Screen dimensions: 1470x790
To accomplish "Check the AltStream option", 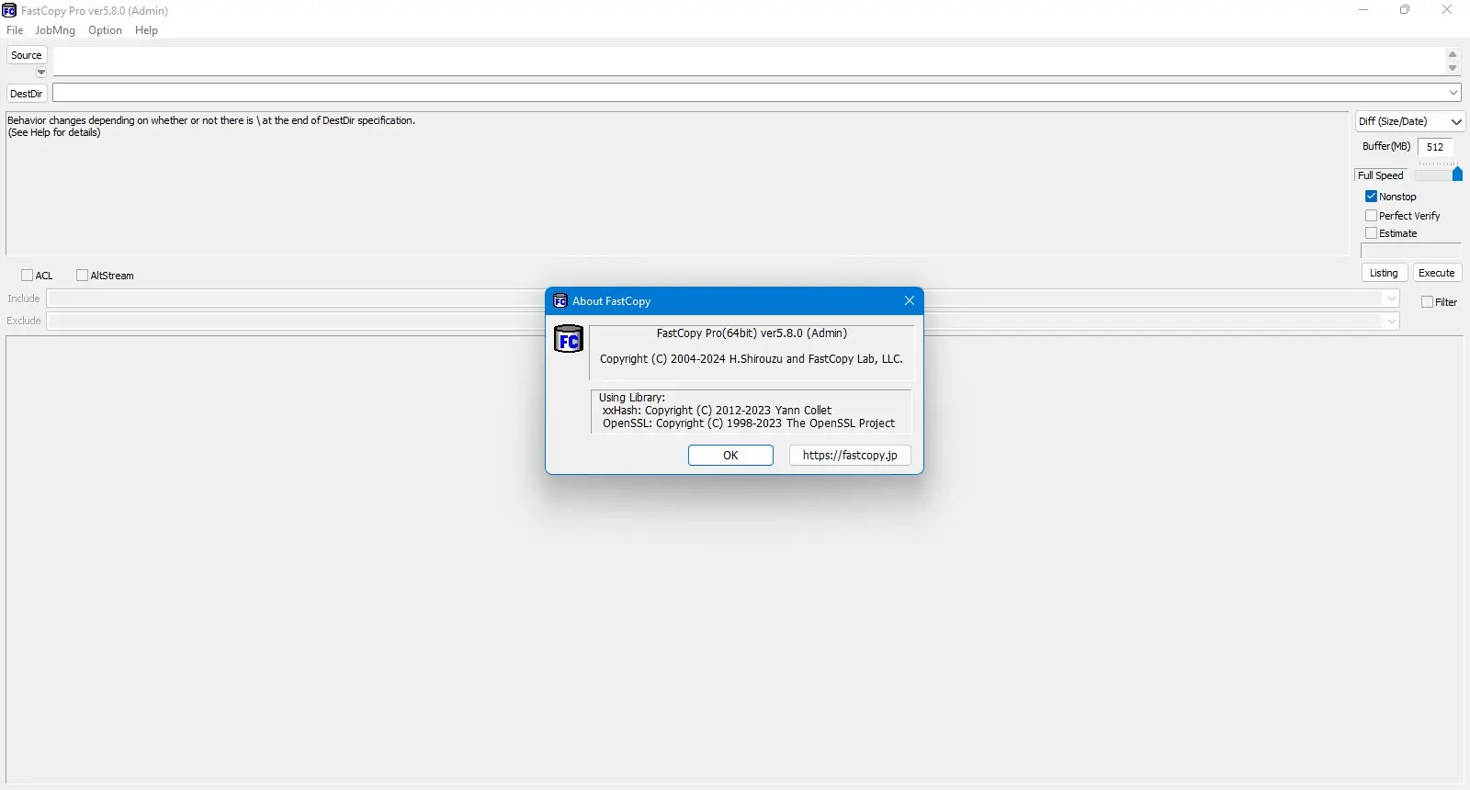I will point(83,276).
